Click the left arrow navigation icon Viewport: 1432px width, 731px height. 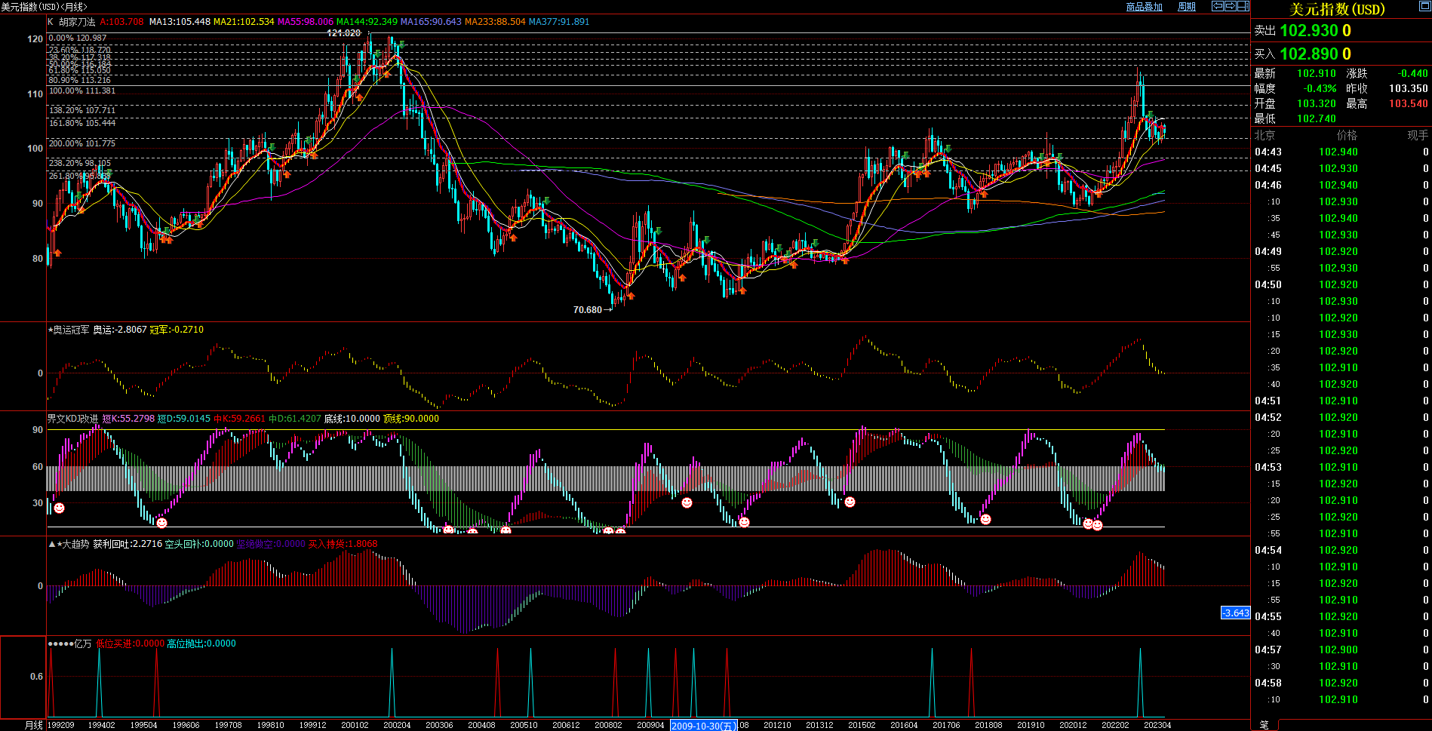1218,6
